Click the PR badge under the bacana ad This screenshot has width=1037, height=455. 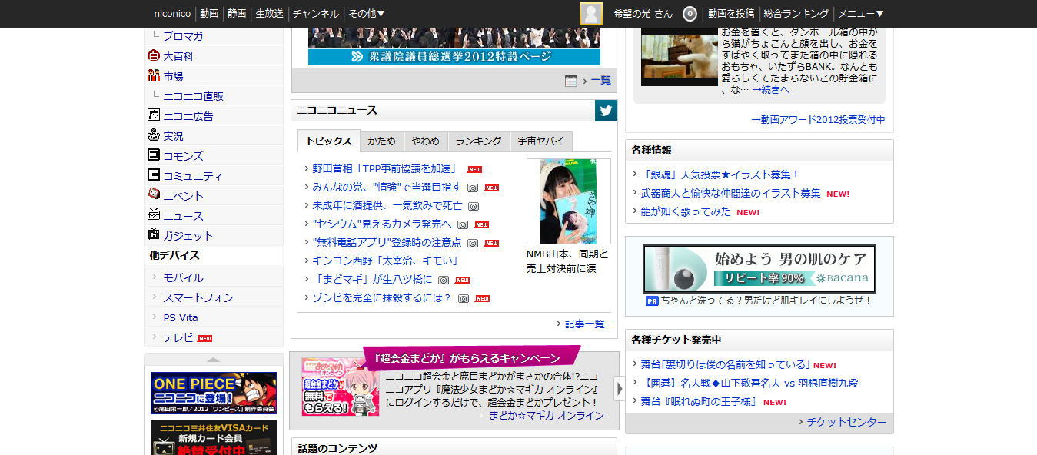click(x=652, y=301)
